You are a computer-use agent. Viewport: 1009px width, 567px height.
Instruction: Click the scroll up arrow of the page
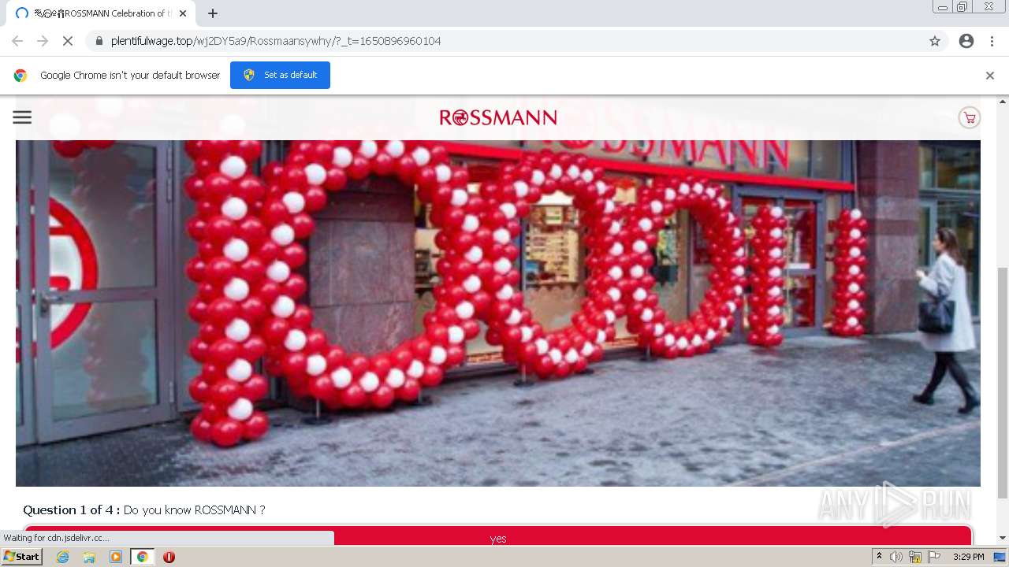tap(1003, 102)
